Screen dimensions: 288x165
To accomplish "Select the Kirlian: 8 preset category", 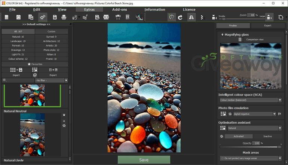I will point(52,55).
